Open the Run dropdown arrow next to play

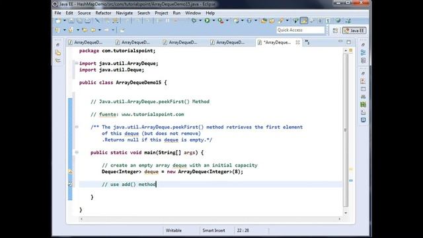213,20
